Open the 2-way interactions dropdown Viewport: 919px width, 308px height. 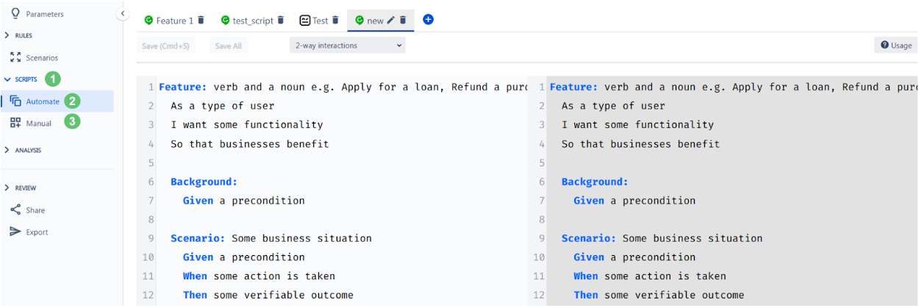tap(348, 46)
